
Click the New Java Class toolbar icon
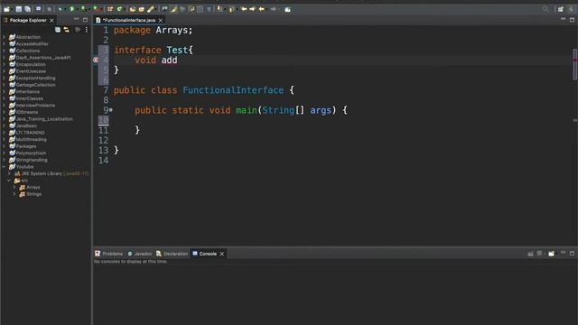click(x=119, y=9)
